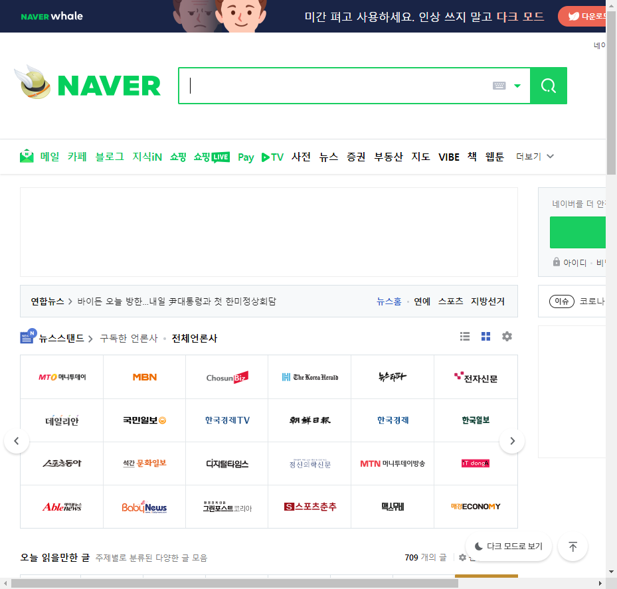Click the green search magnifier button
Image resolution: width=617 pixels, height=589 pixels.
549,86
